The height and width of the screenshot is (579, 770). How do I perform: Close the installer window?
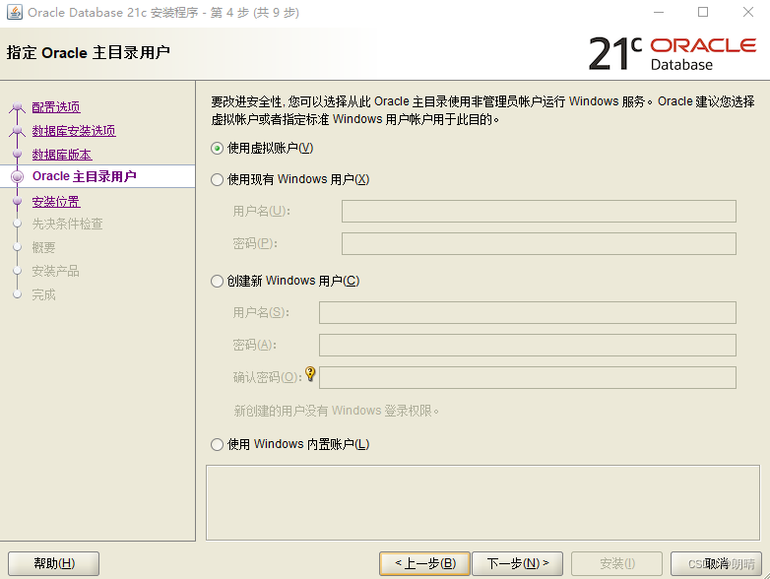tap(748, 12)
